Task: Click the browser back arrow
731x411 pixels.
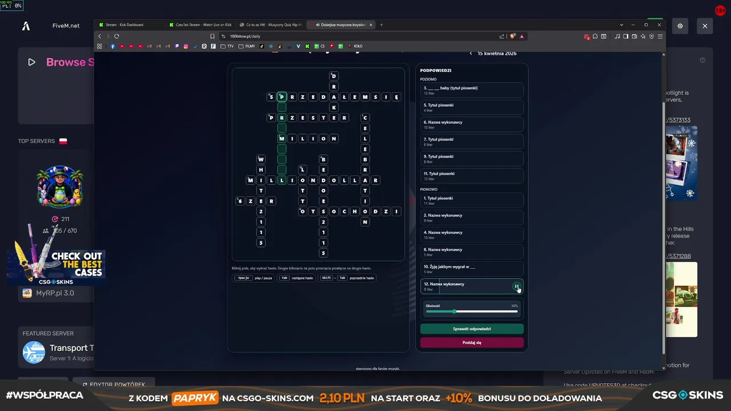Action: click(99, 36)
